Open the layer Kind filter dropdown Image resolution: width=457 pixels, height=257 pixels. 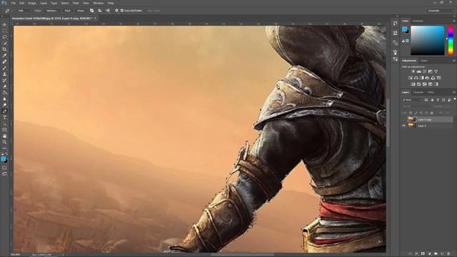click(412, 100)
